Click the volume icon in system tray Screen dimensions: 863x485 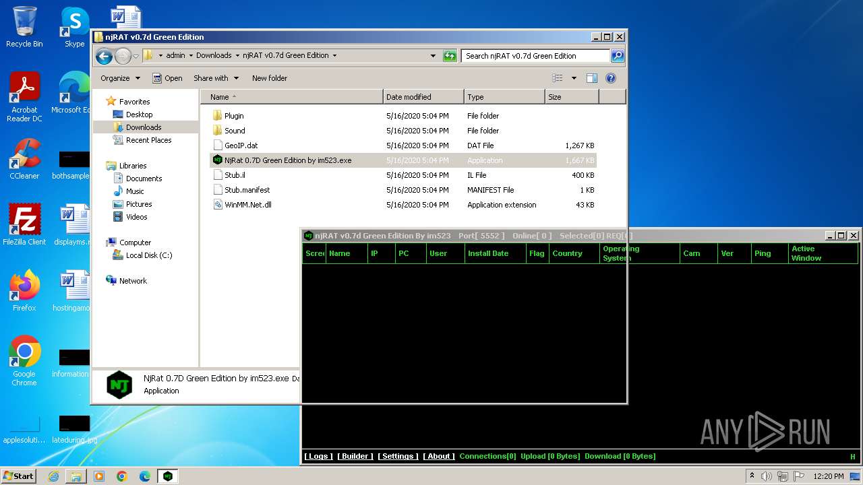[766, 476]
